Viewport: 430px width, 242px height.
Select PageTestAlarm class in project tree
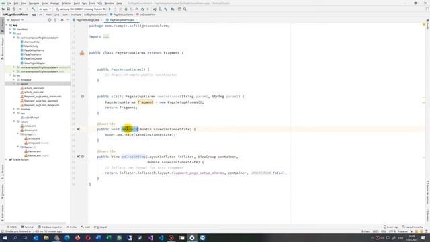pos(32,54)
